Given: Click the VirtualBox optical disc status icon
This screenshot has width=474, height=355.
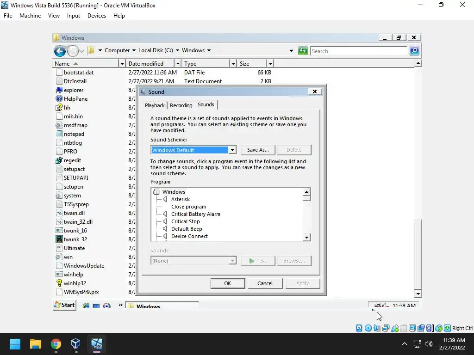Looking at the screenshot, I should pyautogui.click(x=368, y=328).
